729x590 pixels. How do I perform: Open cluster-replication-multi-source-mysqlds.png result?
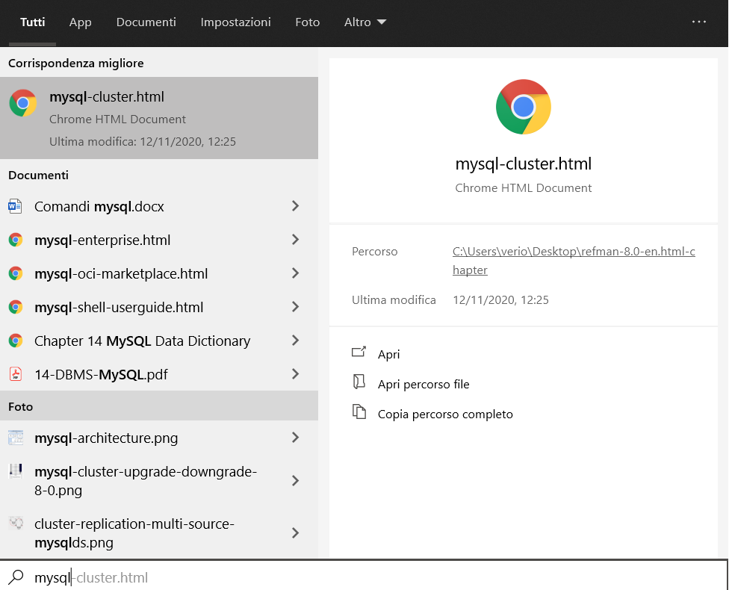(134, 533)
